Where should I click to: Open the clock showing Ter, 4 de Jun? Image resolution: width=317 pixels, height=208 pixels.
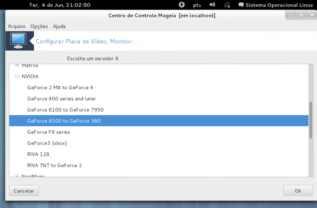coord(60,5)
